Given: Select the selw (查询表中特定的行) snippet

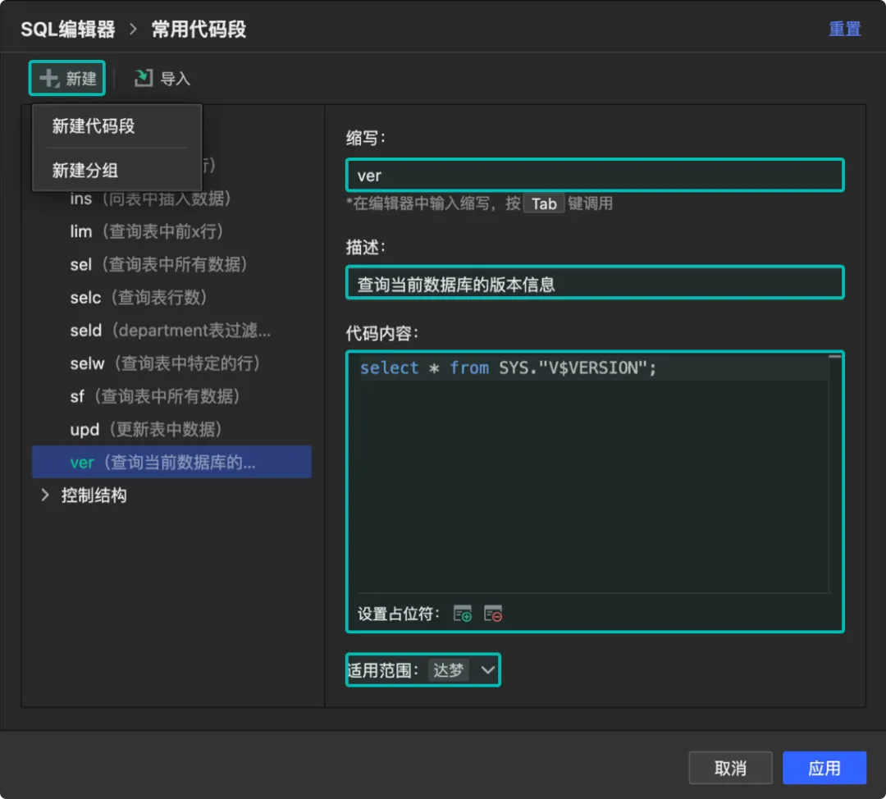Looking at the screenshot, I should [x=171, y=363].
